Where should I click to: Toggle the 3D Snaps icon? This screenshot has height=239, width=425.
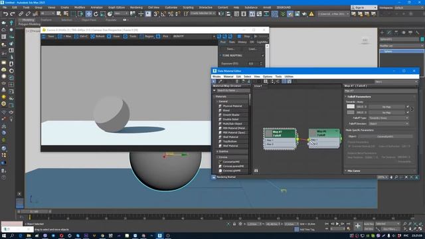[156, 14]
